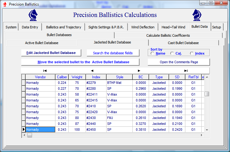Click the right chess knight logo
The width and height of the screenshot is (230, 152).
(197, 15)
